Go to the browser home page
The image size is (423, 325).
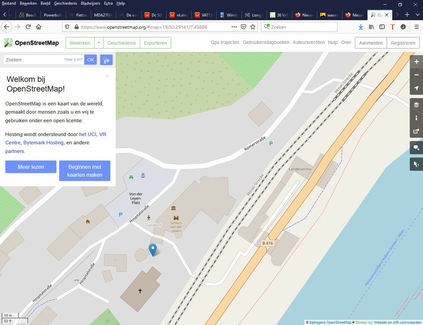[39, 27]
